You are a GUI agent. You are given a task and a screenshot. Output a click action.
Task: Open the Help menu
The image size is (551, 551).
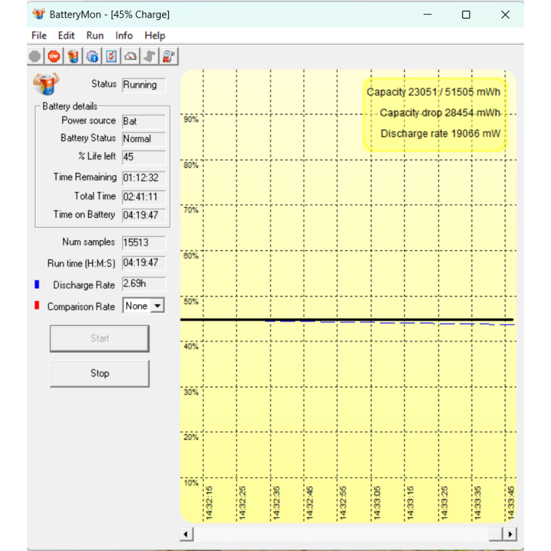[155, 35]
